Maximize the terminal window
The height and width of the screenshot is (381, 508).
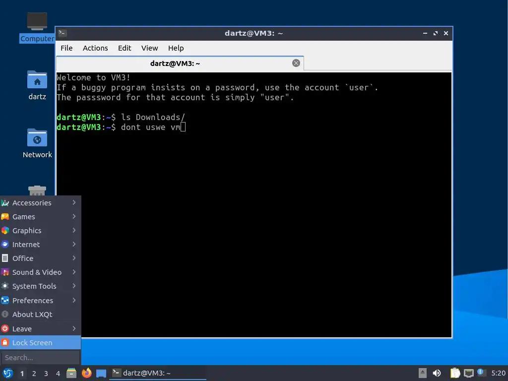436,33
